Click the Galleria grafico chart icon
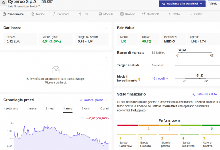 pos(81,100)
